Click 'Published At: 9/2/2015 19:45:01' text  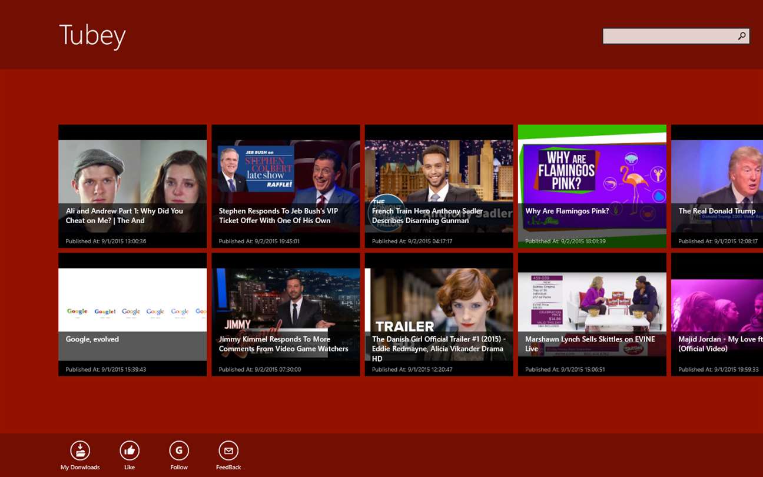pos(259,241)
